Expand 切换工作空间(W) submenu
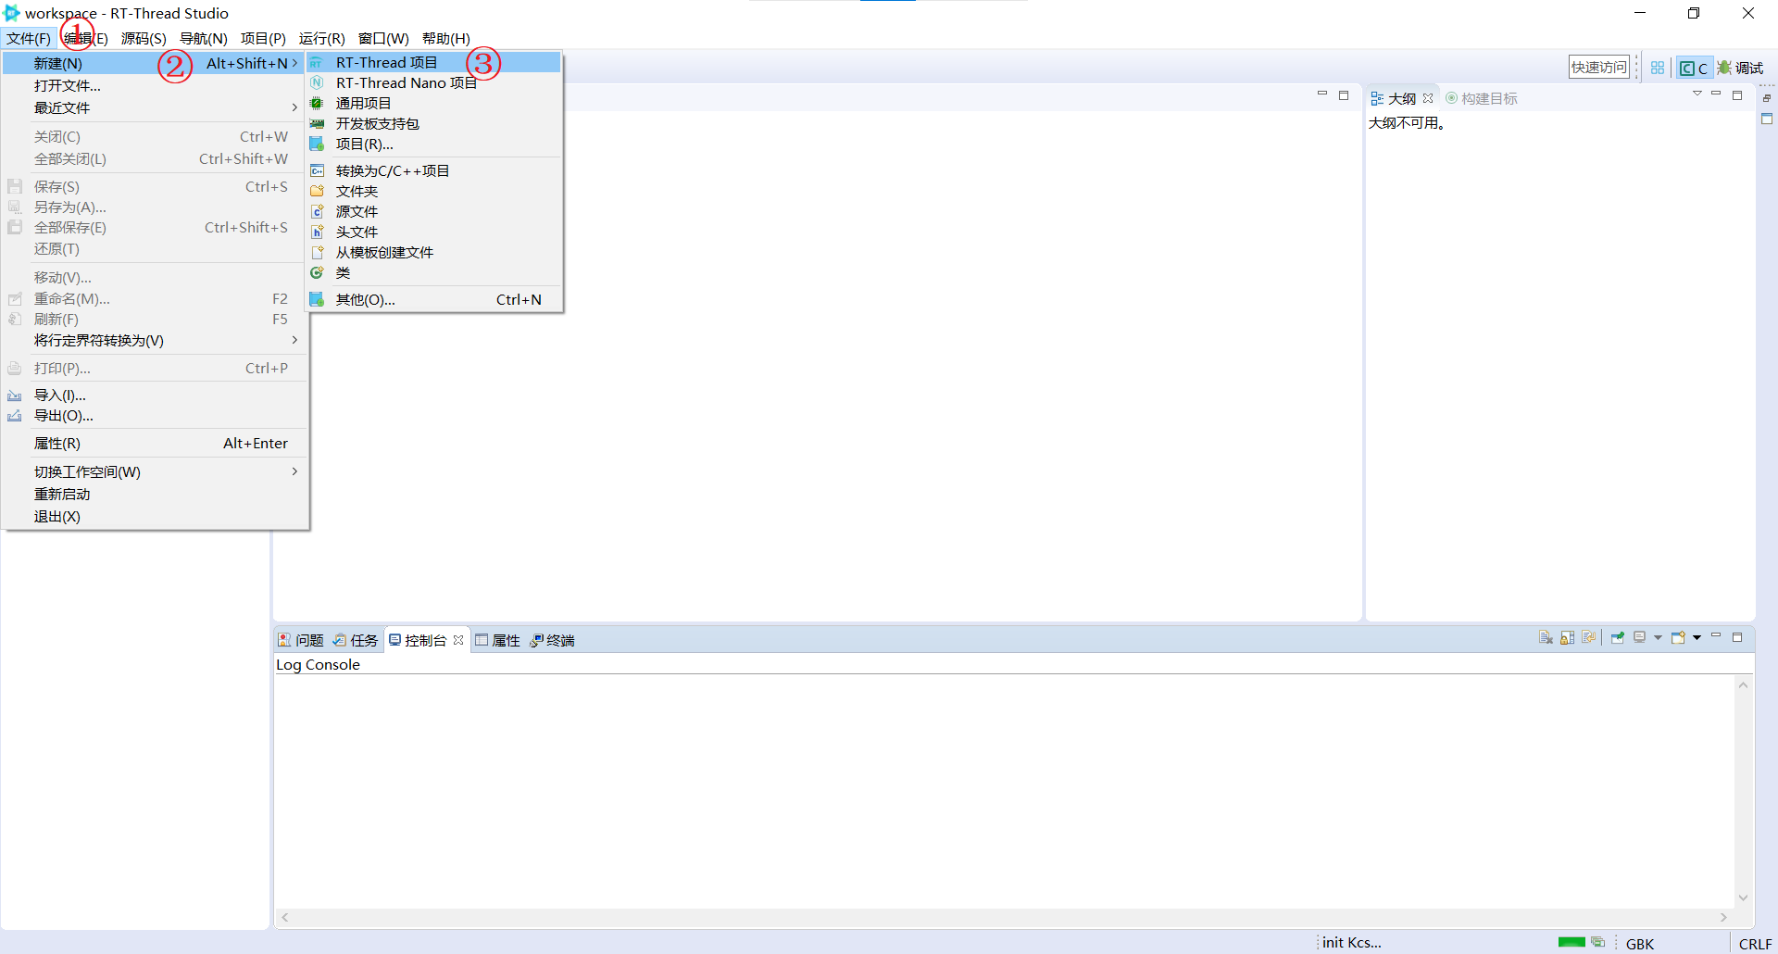 click(x=155, y=471)
